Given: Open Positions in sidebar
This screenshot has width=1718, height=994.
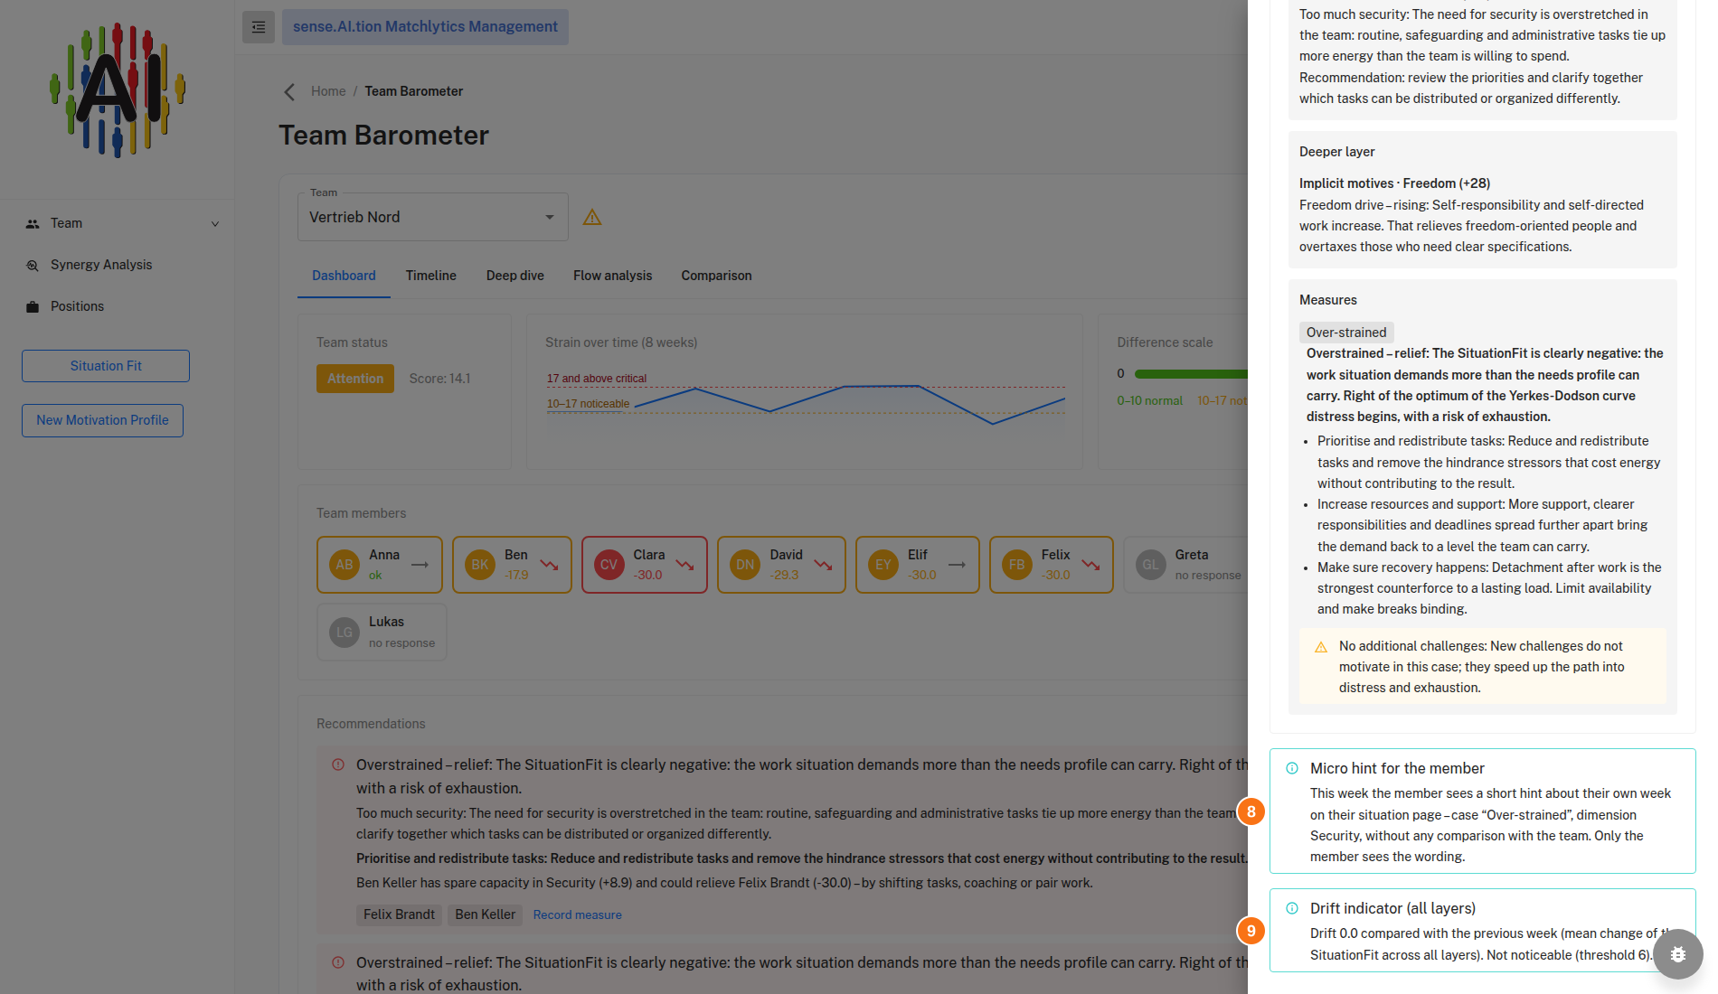Looking at the screenshot, I should click(77, 306).
